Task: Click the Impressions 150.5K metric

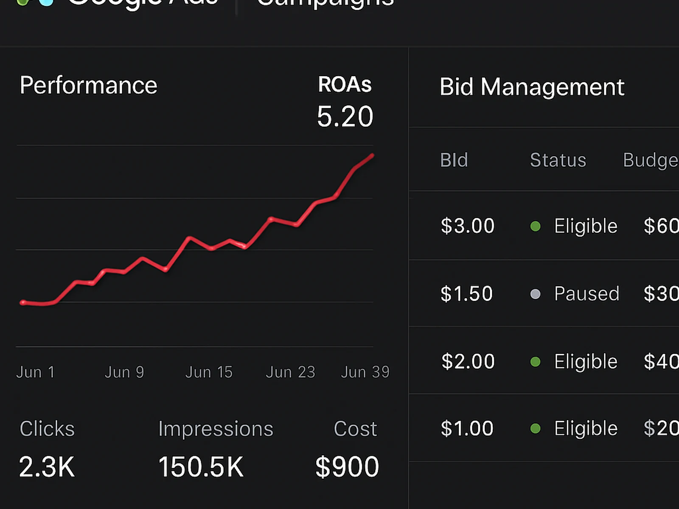Action: [x=201, y=467]
